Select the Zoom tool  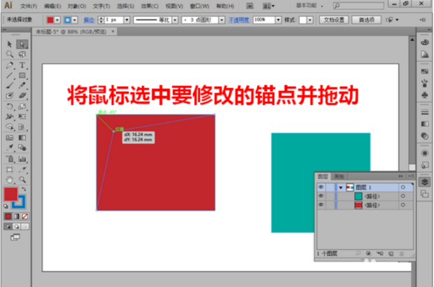(x=22, y=180)
